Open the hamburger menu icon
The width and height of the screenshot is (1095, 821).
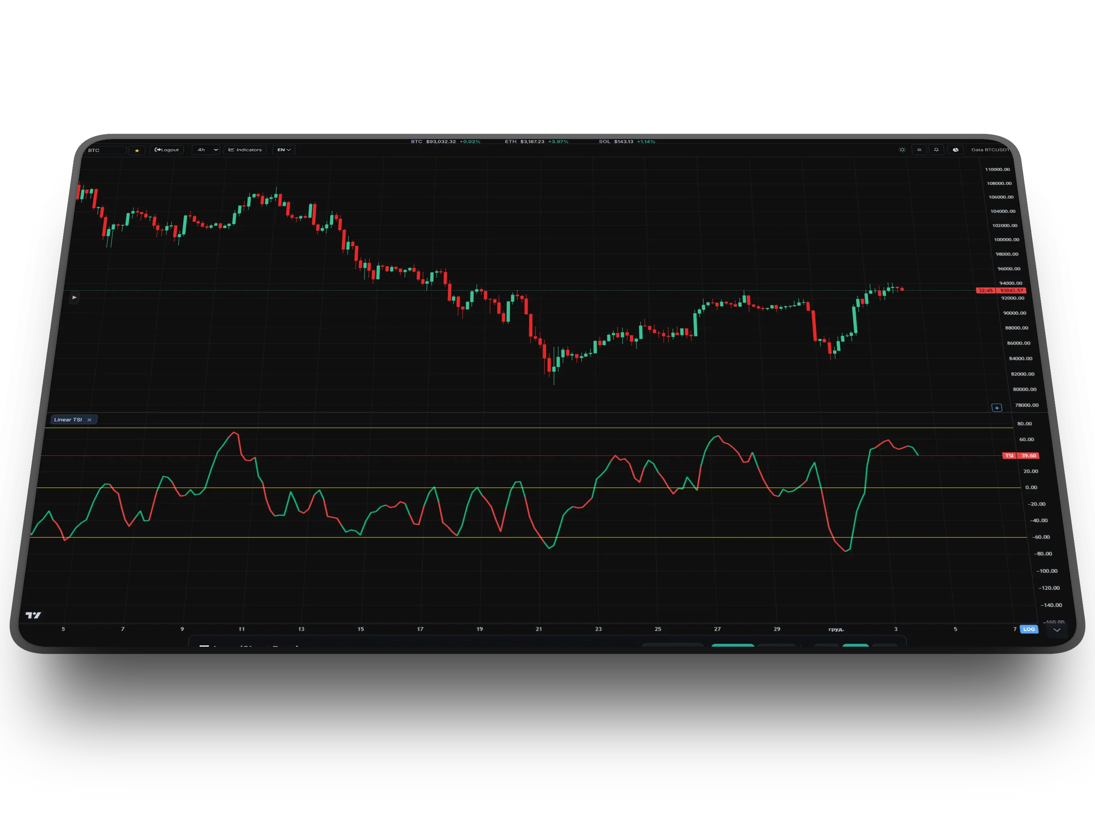tap(919, 150)
